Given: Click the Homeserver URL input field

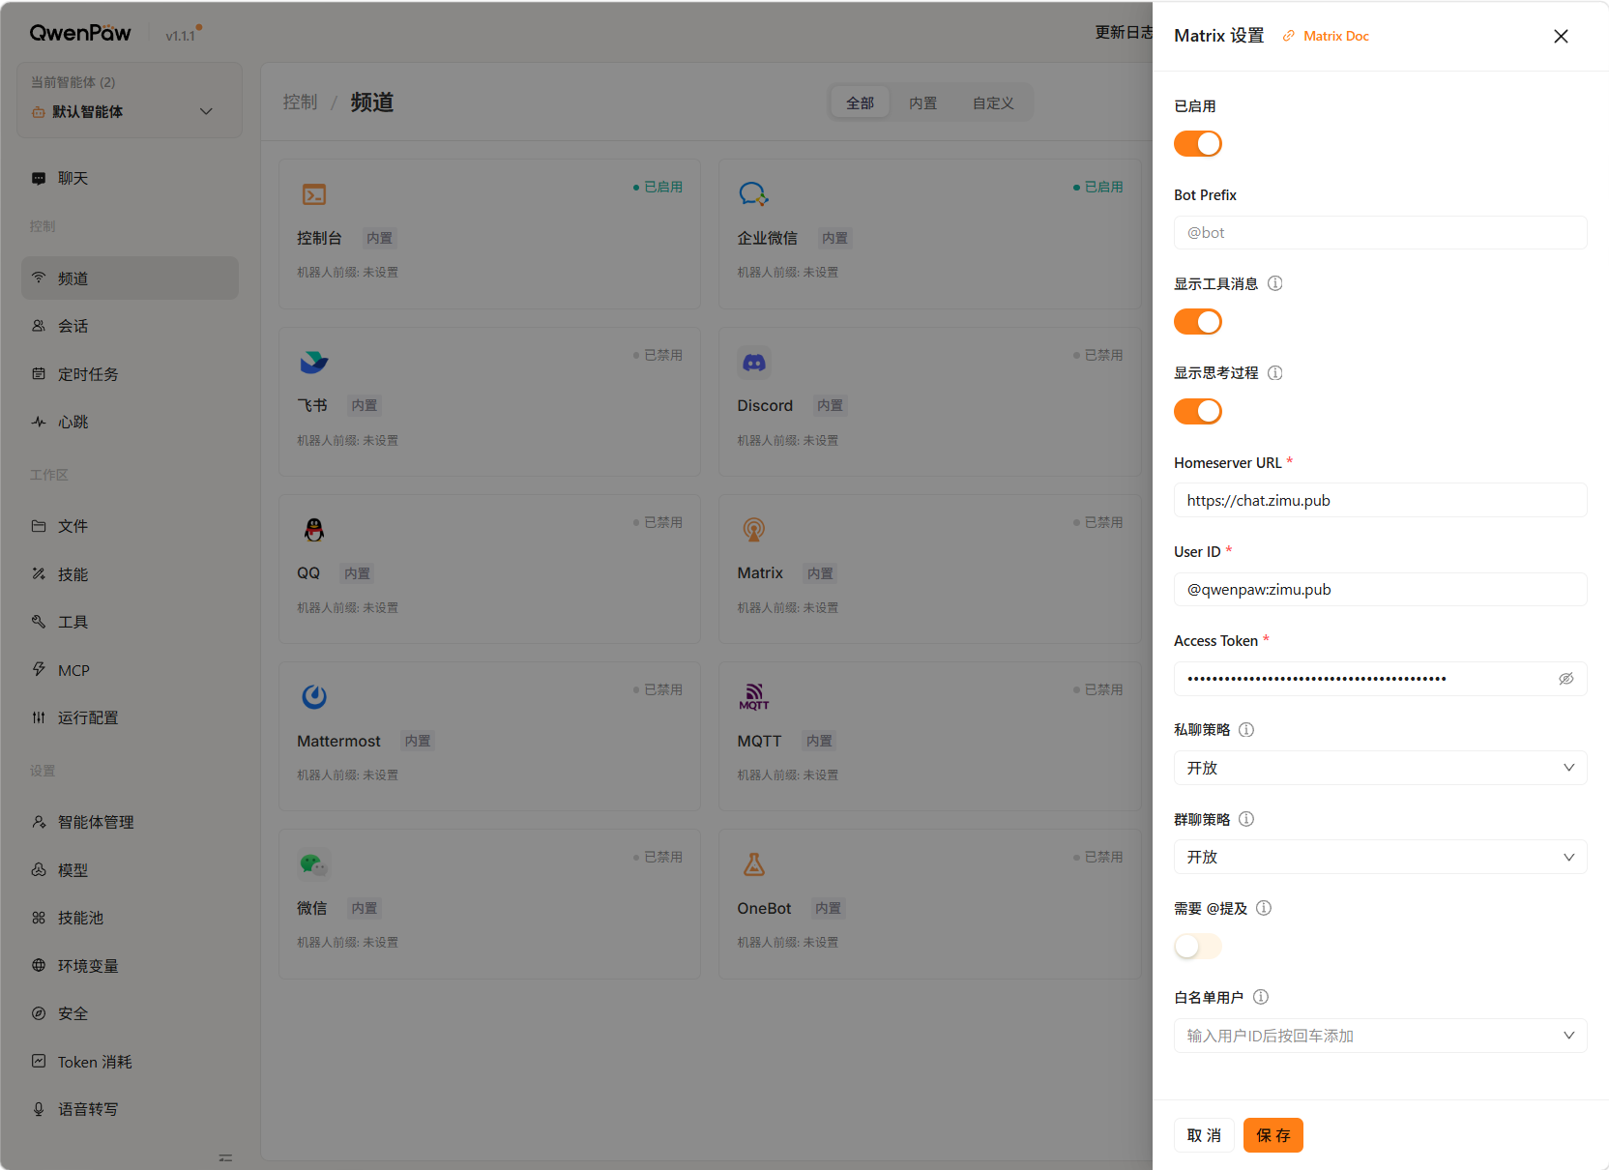Looking at the screenshot, I should click(x=1380, y=500).
